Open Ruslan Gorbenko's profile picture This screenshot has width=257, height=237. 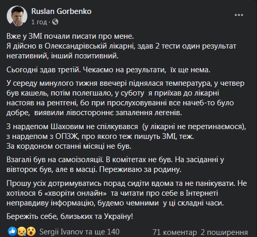coord(17,16)
